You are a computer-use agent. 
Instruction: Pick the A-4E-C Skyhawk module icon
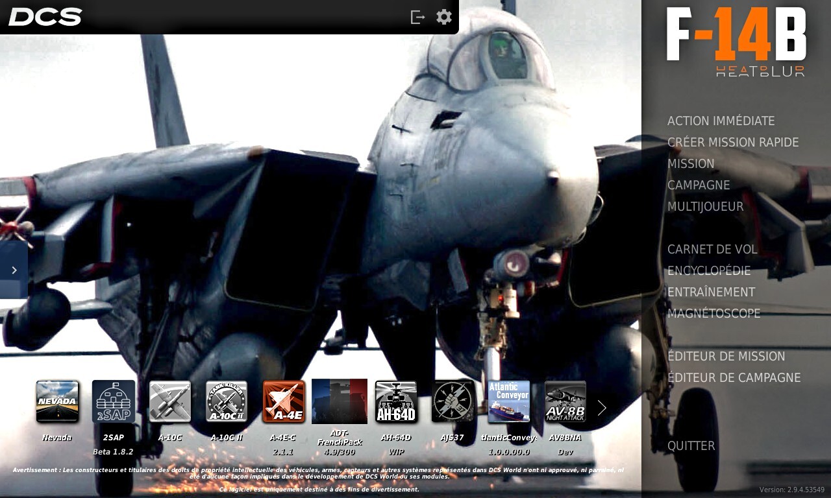click(284, 401)
